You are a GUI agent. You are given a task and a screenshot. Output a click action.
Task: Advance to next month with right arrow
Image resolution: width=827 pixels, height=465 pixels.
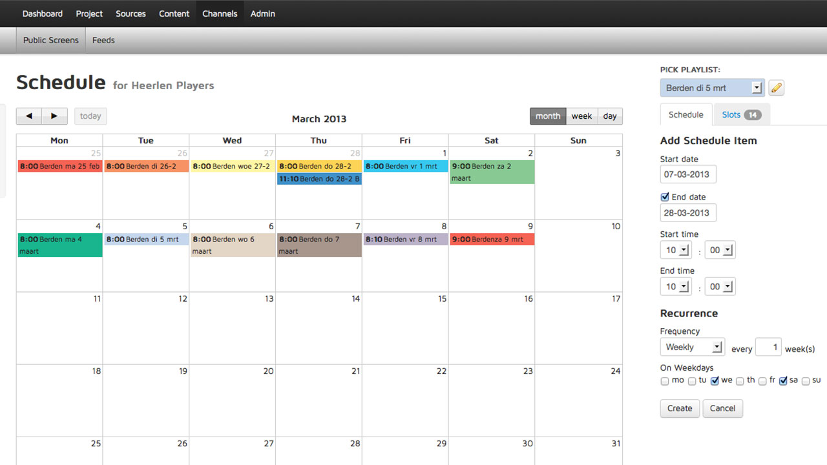click(54, 116)
